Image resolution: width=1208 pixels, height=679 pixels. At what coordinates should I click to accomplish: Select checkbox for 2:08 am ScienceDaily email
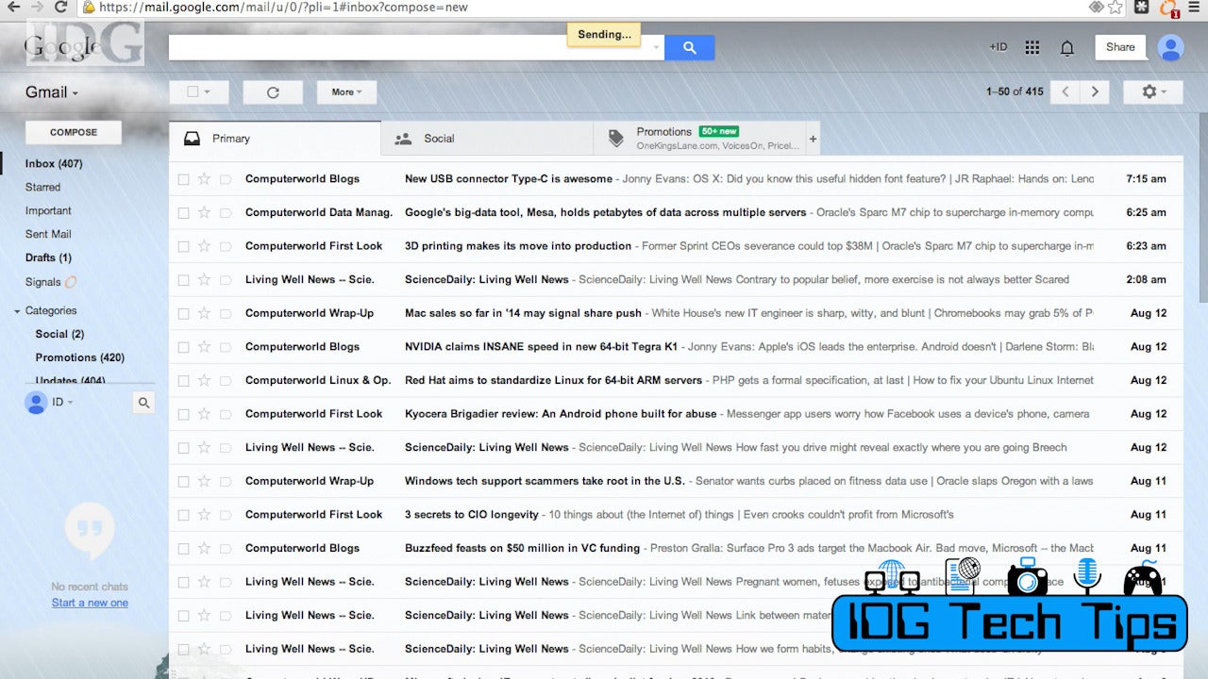click(184, 280)
